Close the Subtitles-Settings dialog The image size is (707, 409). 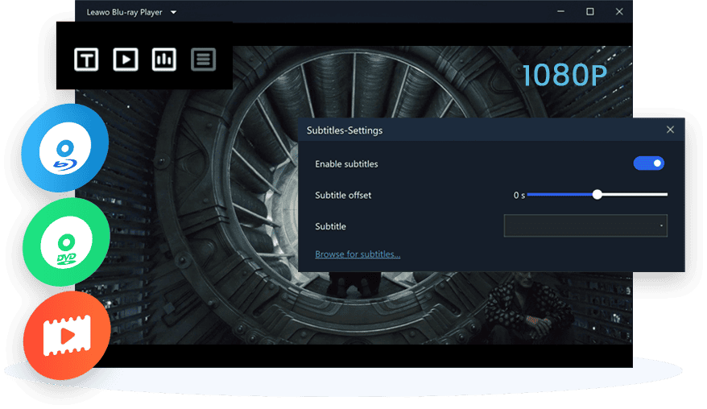click(670, 130)
